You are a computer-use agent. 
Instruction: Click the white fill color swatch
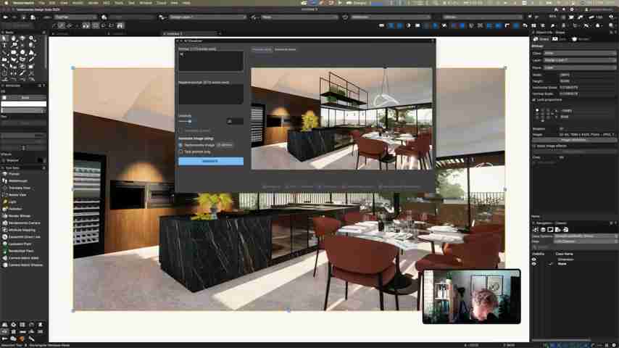(x=24, y=104)
